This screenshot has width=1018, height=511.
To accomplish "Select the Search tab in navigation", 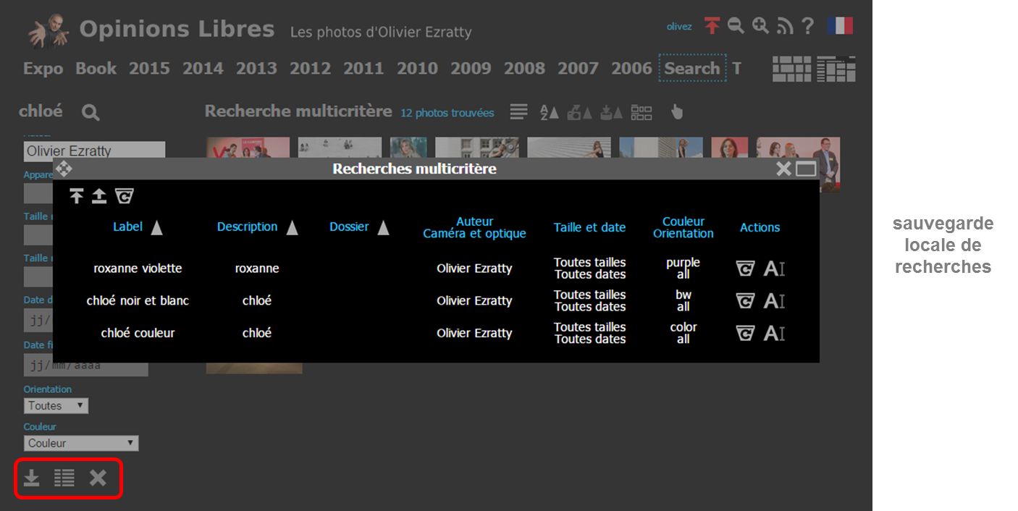I will [x=691, y=69].
